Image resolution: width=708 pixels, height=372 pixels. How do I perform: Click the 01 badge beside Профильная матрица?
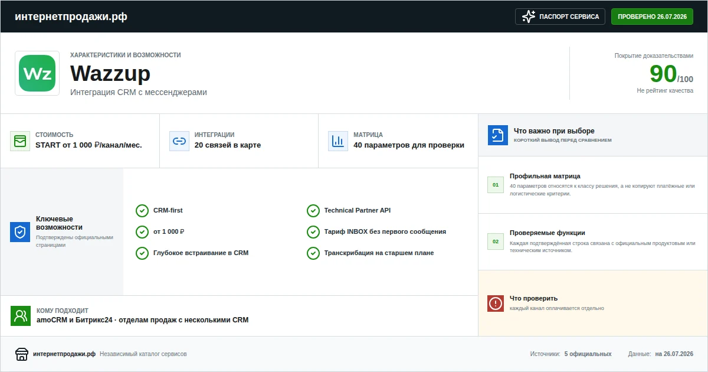[496, 185]
